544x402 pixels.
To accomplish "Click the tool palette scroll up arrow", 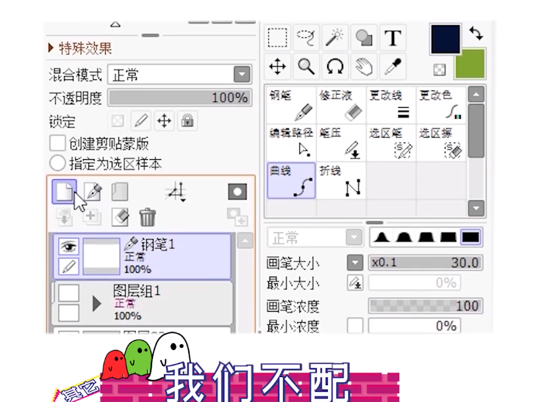I will (476, 94).
